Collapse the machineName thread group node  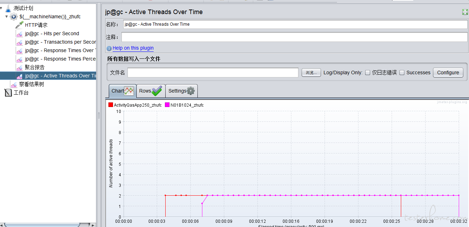pyautogui.click(x=6, y=17)
